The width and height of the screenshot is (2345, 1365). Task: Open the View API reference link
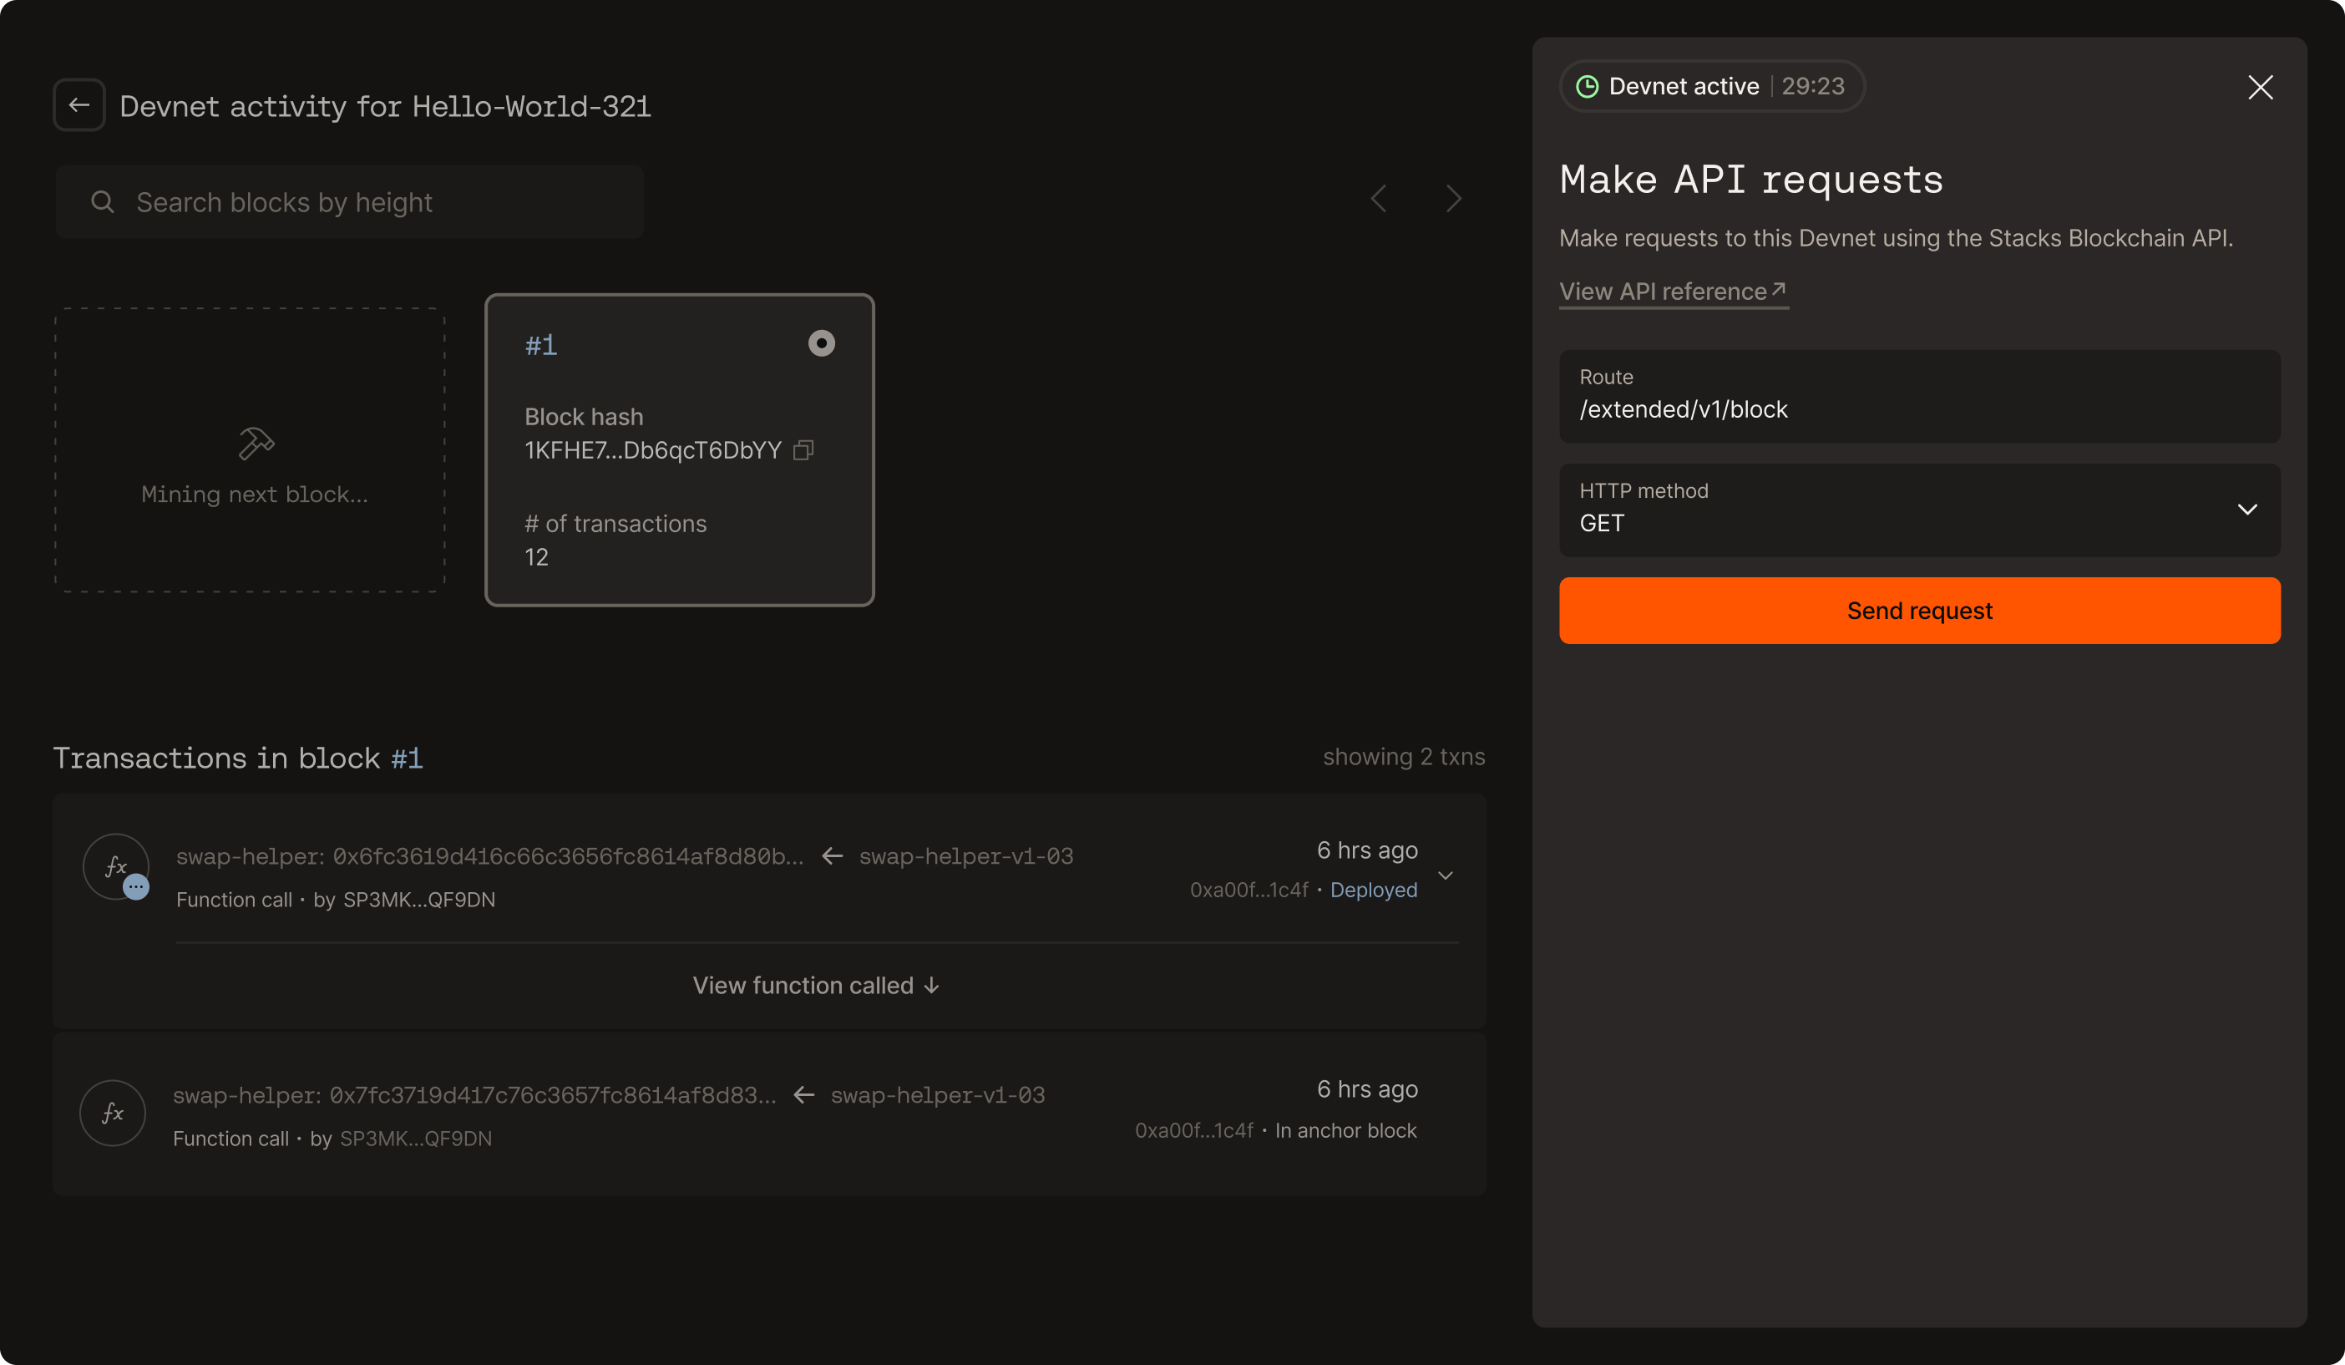point(1662,291)
